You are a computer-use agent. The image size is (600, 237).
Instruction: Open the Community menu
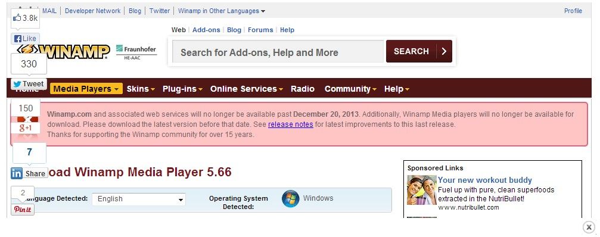click(x=350, y=89)
